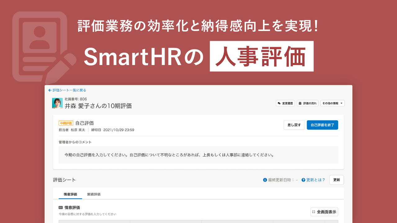Click the 更新とは？ help link
This screenshot has width=397, height=223.
tap(316, 180)
